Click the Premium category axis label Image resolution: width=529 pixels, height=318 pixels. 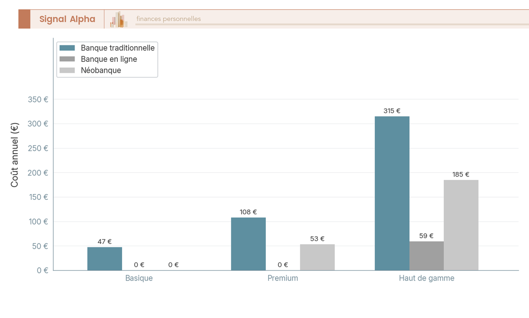click(x=283, y=278)
